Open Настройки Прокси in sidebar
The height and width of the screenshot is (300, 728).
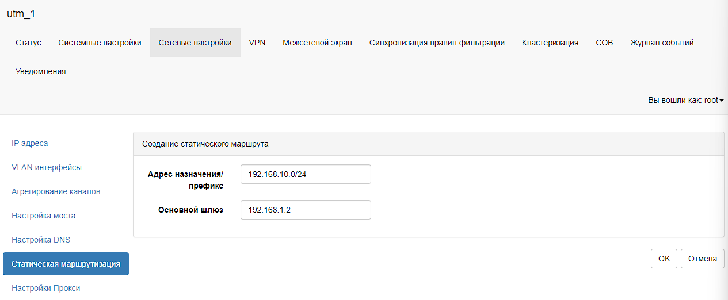pos(45,288)
